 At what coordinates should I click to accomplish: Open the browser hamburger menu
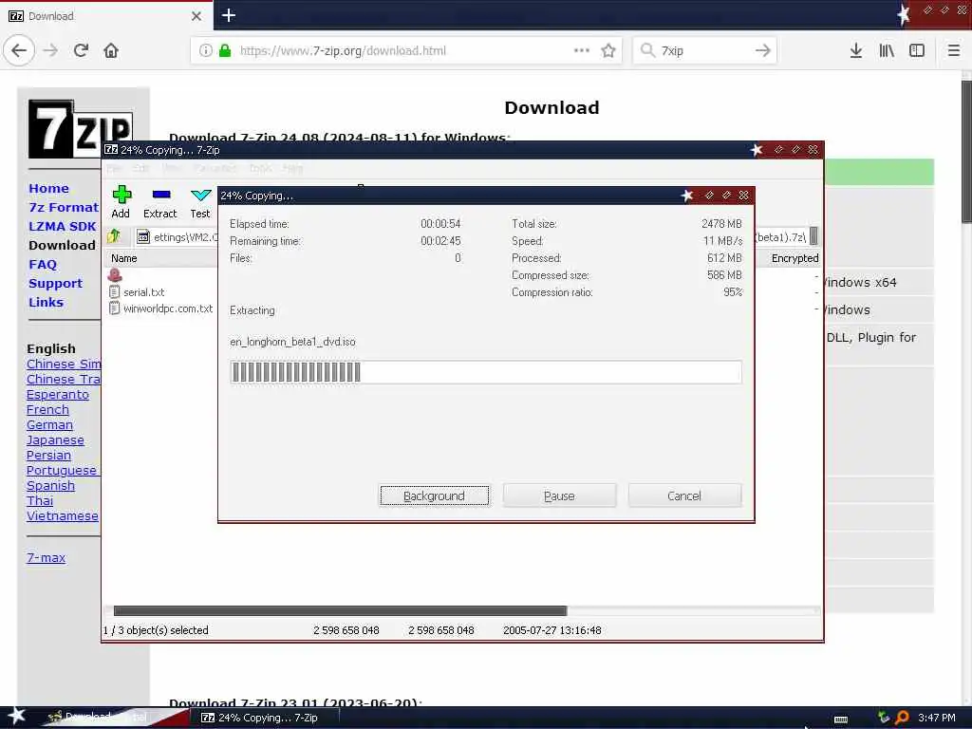[953, 50]
